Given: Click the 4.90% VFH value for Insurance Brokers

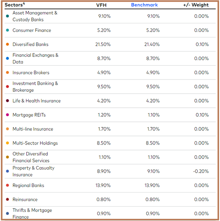Looking at the screenshot, I should click(x=104, y=73).
